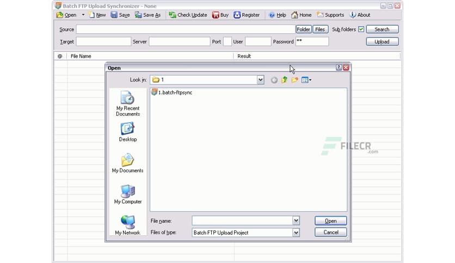This screenshot has height=263, width=455.
Task: Click the Target input field
Action: (103, 41)
